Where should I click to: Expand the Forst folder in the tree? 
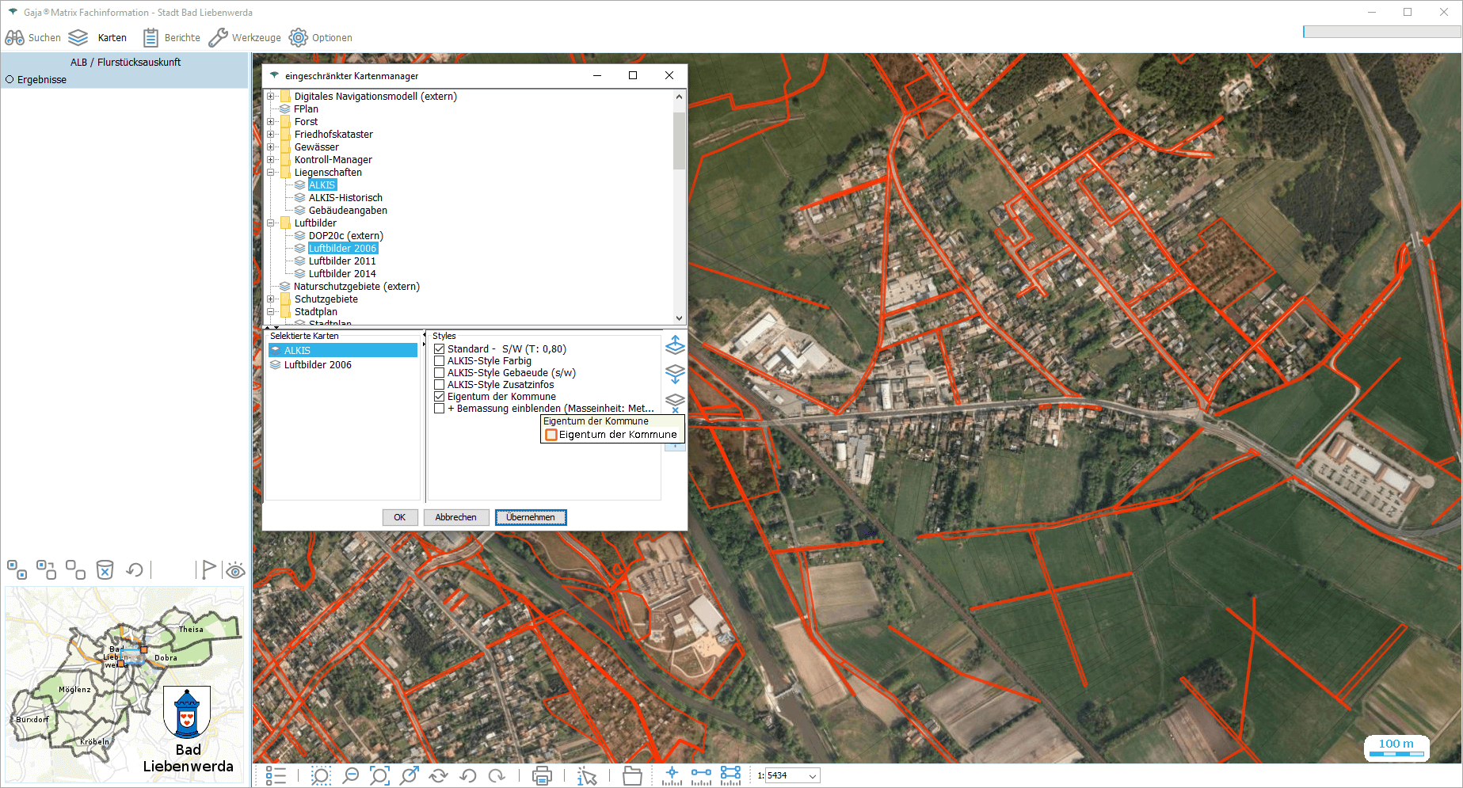(271, 122)
